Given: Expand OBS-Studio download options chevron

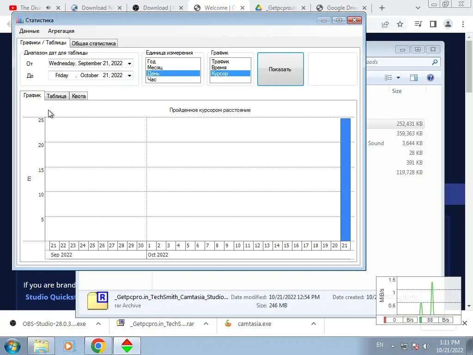Looking at the screenshot, I should tap(98, 324).
